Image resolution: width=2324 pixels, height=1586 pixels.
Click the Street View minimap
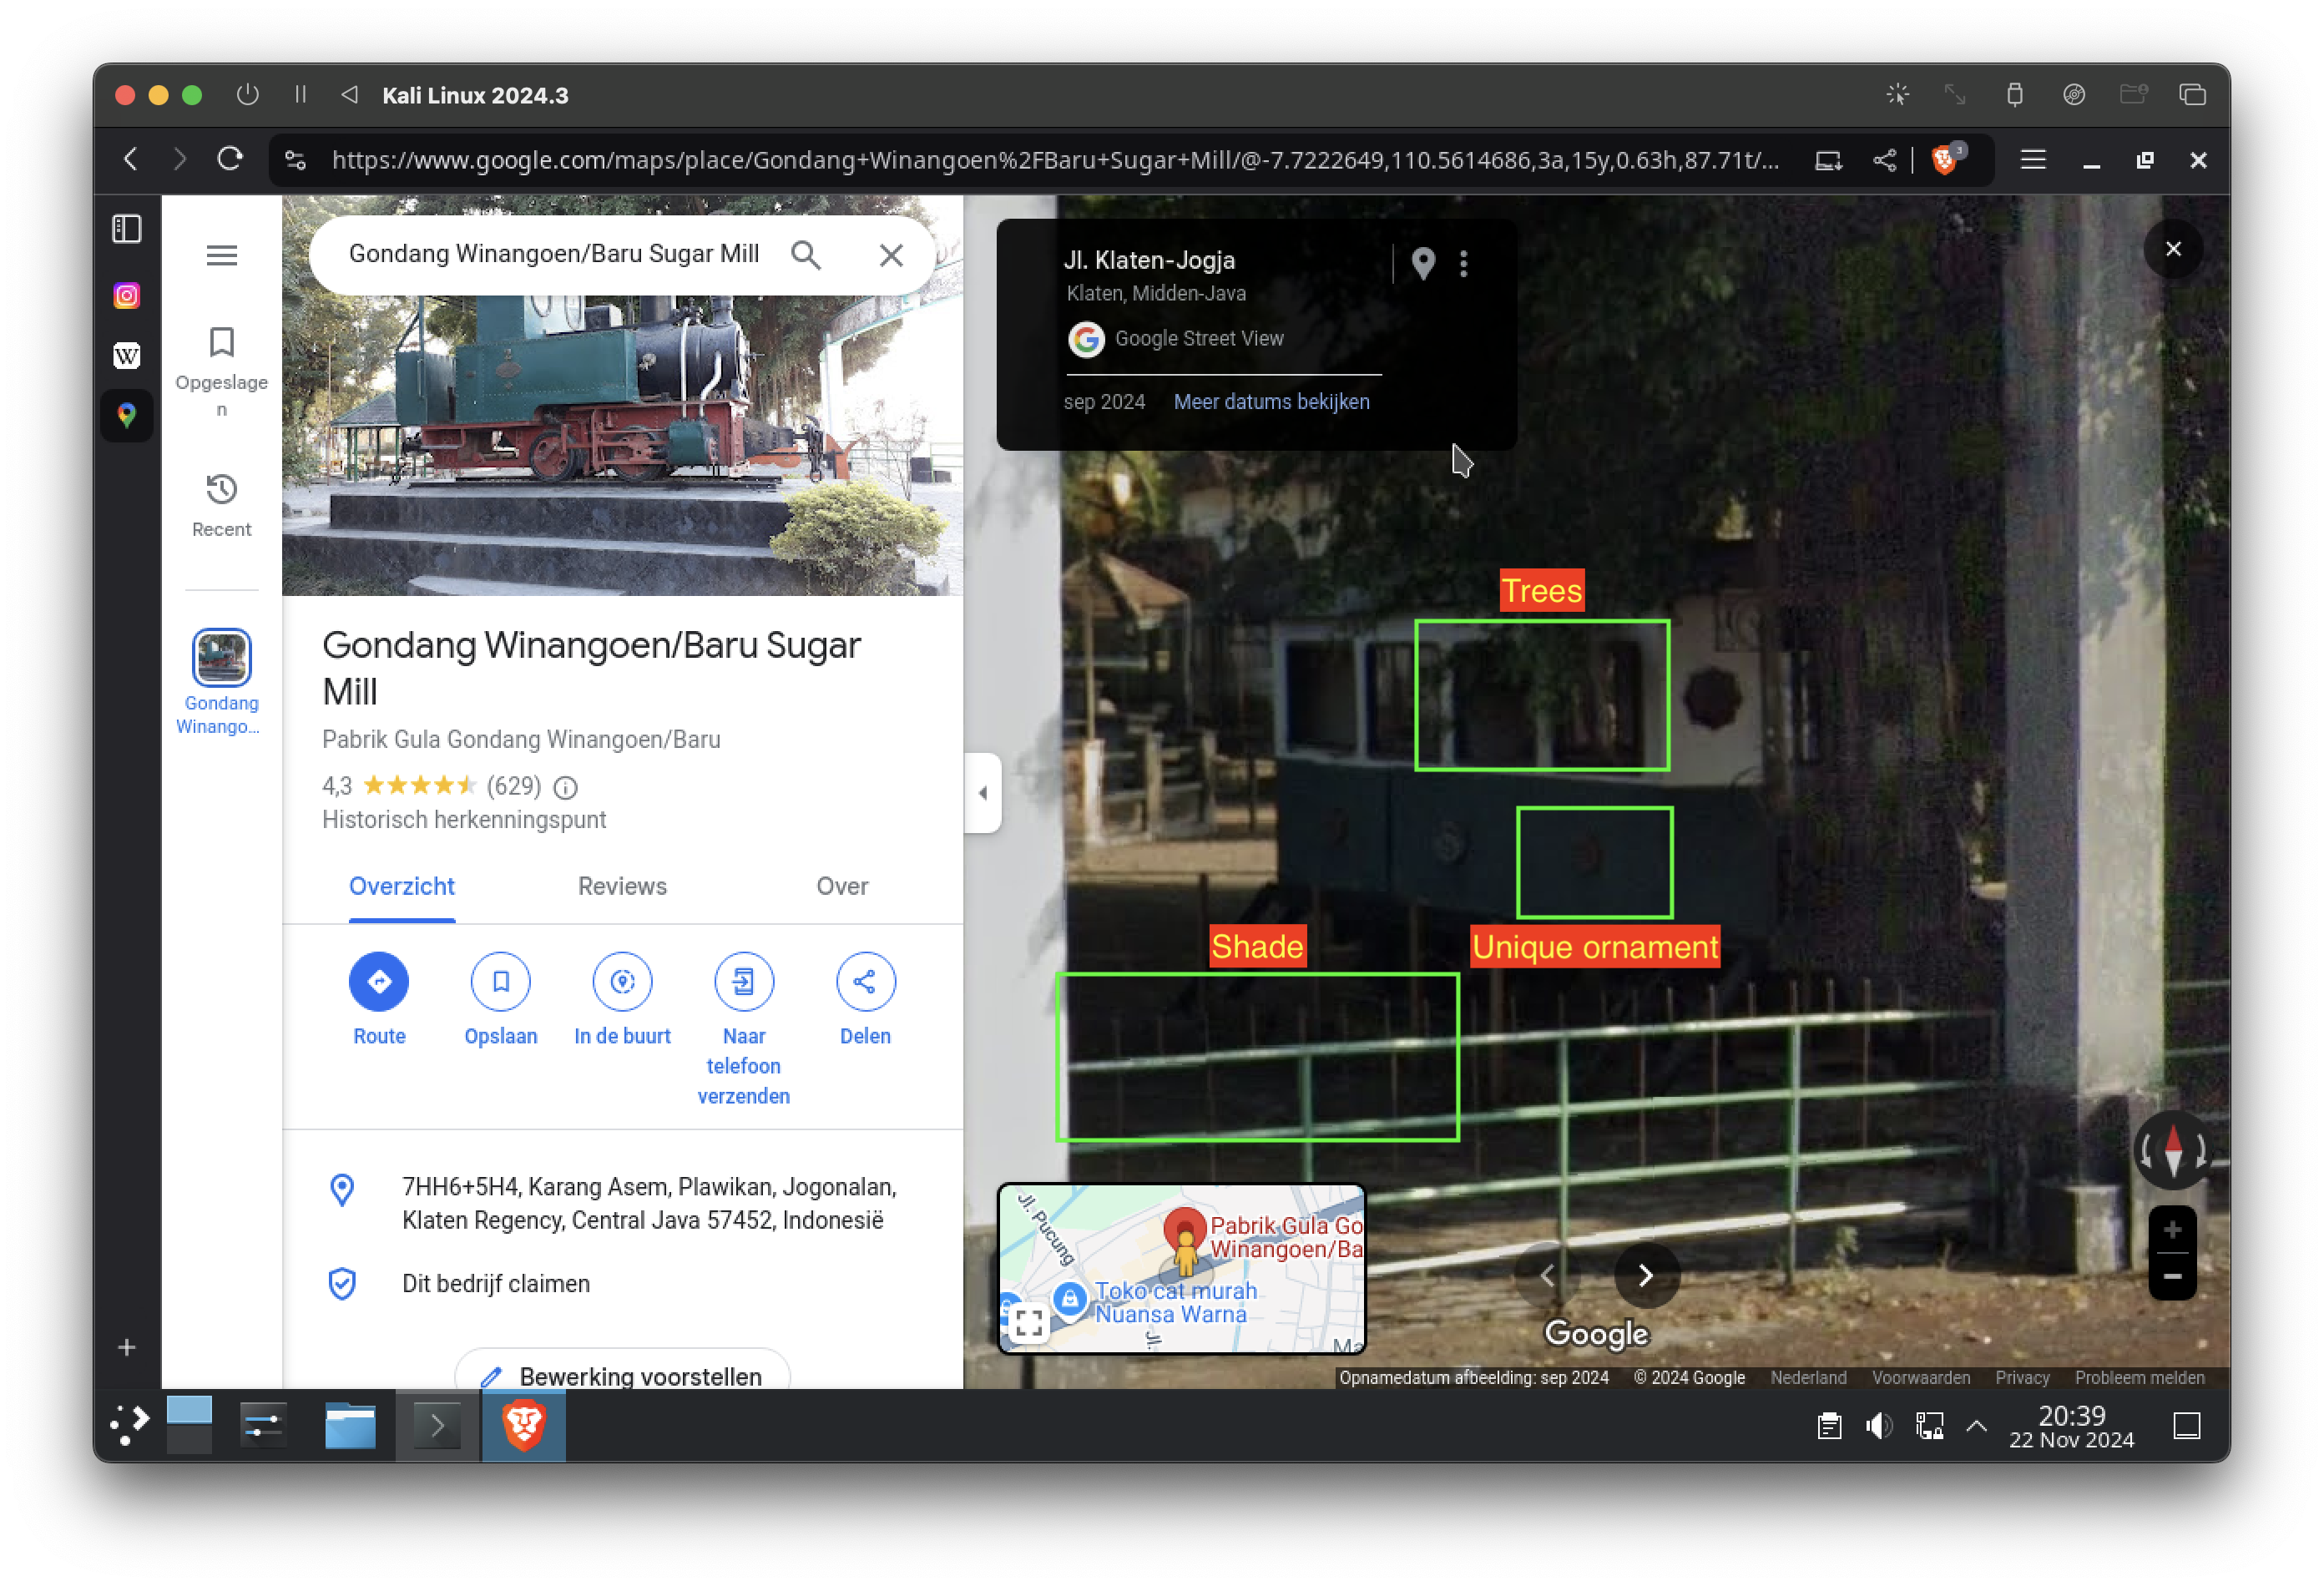click(x=1181, y=1268)
